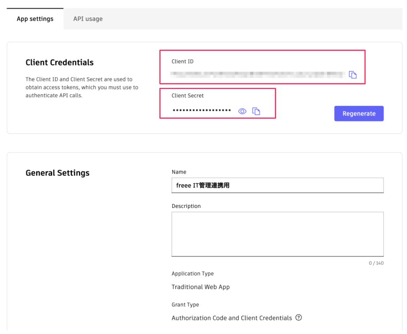Click the General Settings heading
The height and width of the screenshot is (334, 407).
coord(57,173)
